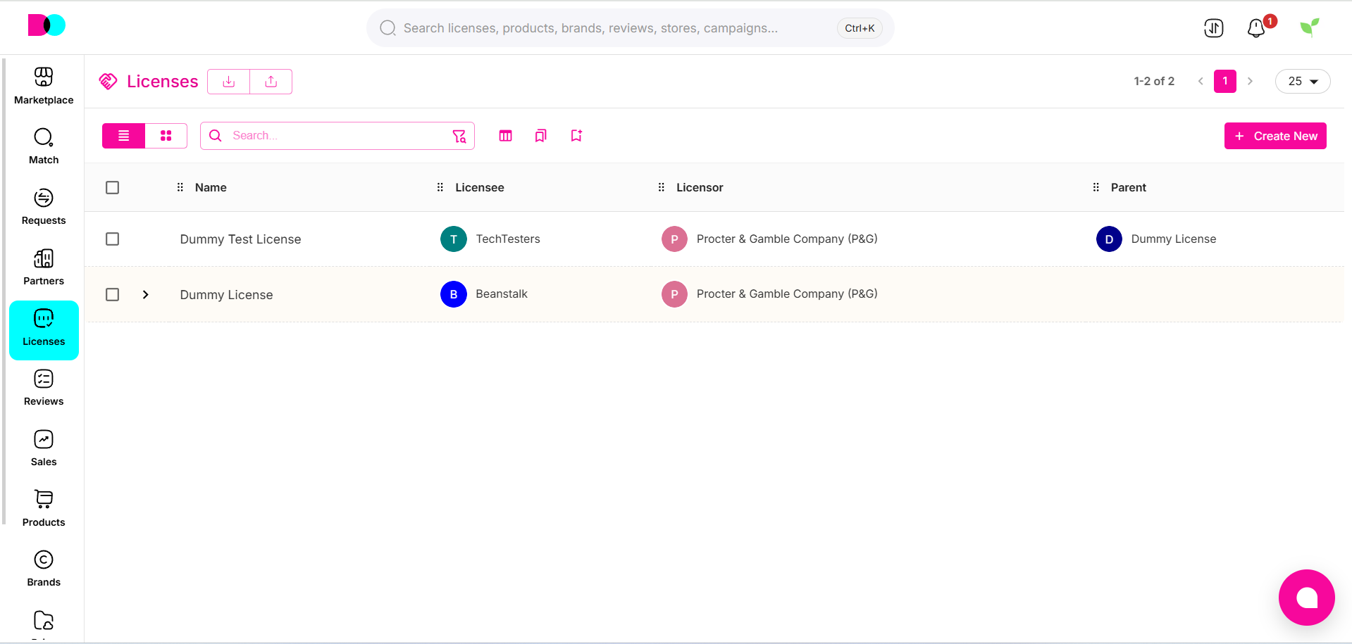The image size is (1352, 644).
Task: Open the Marketplace sidebar section
Action: coord(44,86)
